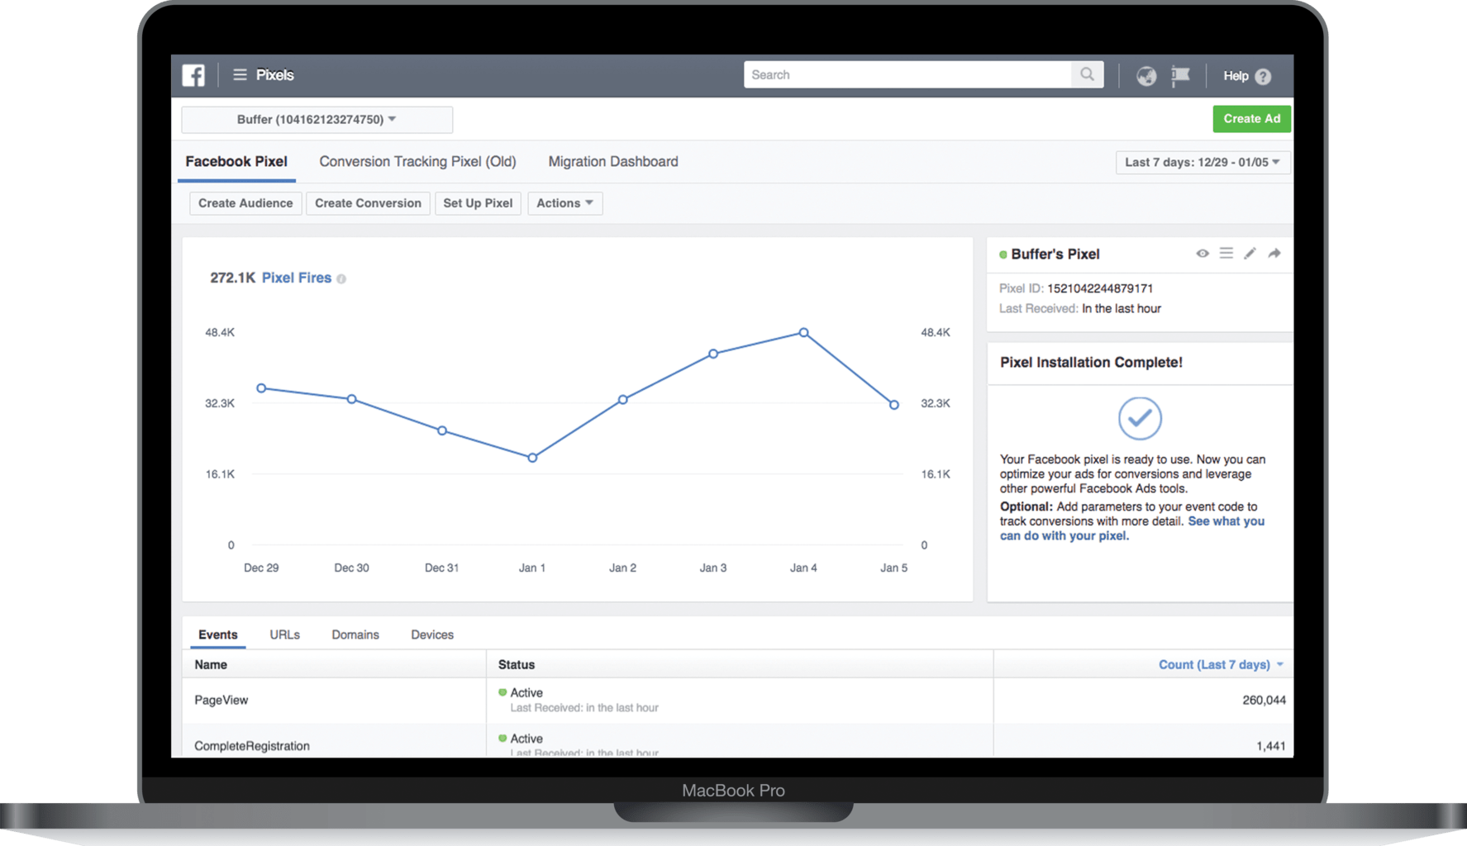This screenshot has width=1467, height=846.
Task: Open the Last 7 days date range dropdown
Action: [x=1203, y=162]
